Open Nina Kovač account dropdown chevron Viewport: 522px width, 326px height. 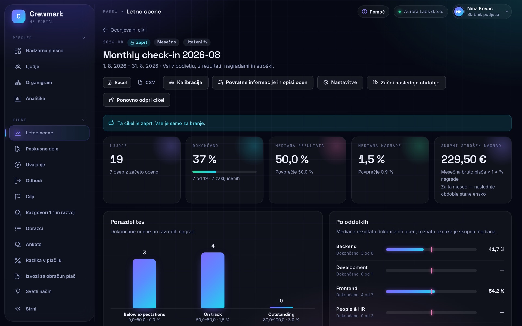(x=507, y=12)
